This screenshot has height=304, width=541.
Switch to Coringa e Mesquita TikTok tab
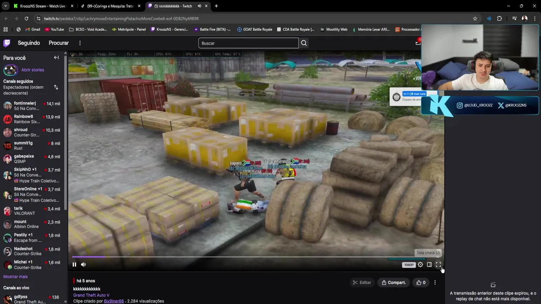[x=110, y=6]
